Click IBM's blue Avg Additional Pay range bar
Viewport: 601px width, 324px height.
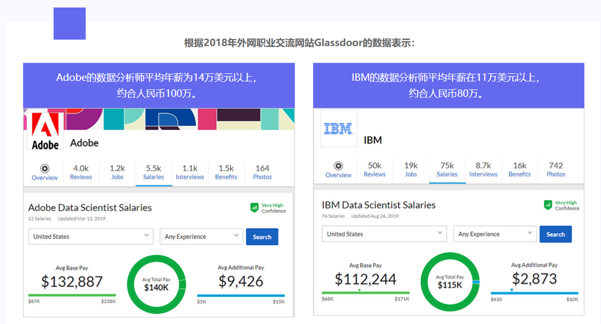tap(535, 293)
